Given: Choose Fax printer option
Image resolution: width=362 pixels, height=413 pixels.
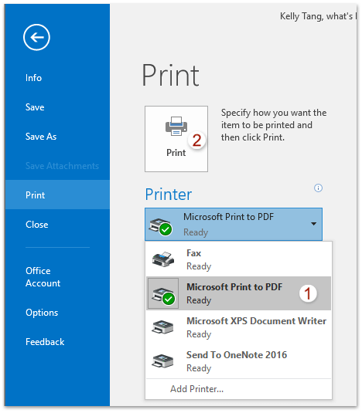Looking at the screenshot, I should (x=239, y=259).
